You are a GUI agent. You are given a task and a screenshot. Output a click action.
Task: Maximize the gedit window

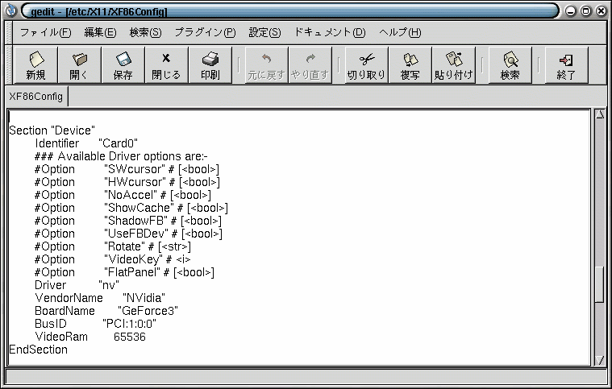[586, 11]
